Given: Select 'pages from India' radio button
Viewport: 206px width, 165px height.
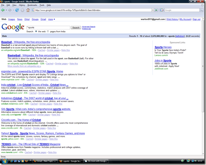Looking at the screenshot, I should click(48, 31).
